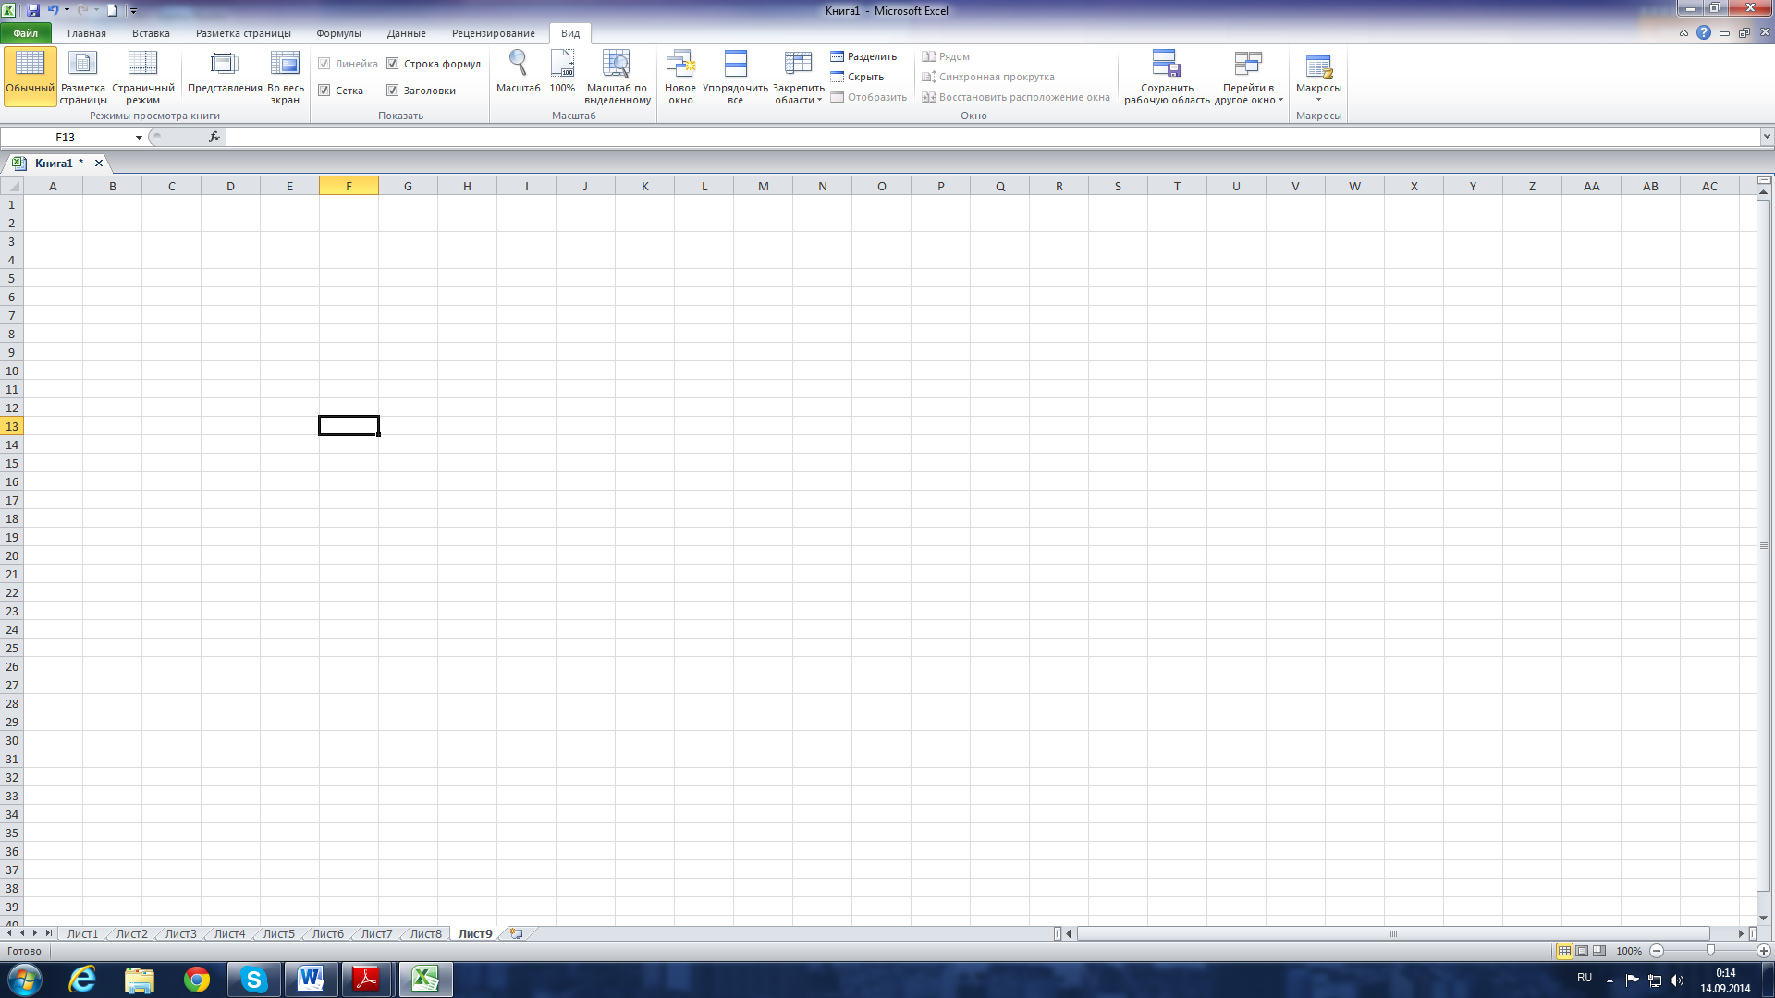
Task: Open the Файл file tab
Action: tap(26, 33)
